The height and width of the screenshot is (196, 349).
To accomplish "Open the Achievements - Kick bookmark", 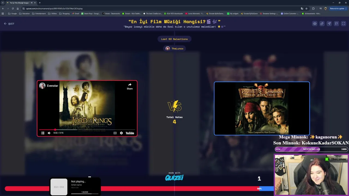I will pos(311,14).
